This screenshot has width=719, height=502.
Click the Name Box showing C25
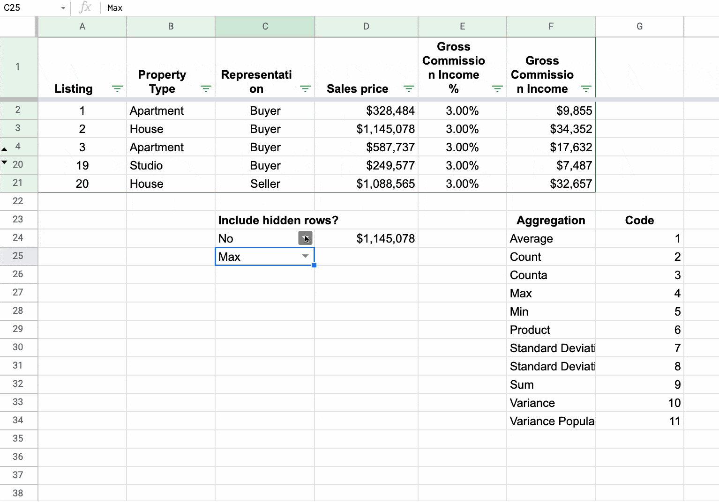tap(28, 8)
